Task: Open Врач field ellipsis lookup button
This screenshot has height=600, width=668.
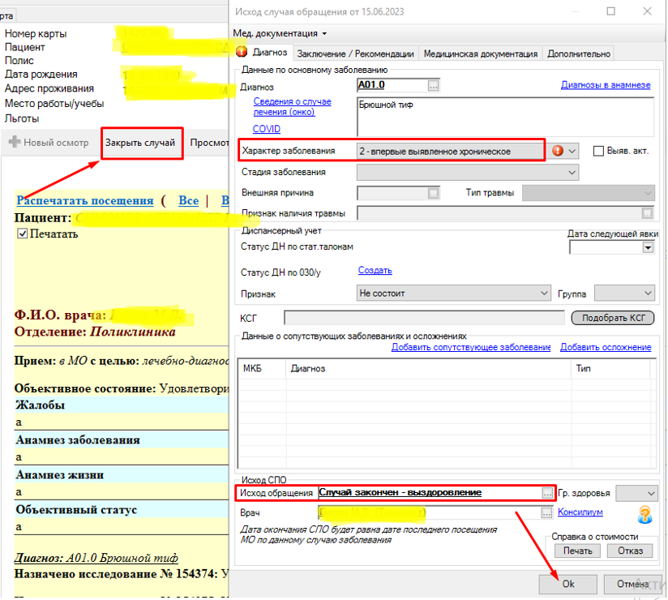Action: [x=546, y=512]
